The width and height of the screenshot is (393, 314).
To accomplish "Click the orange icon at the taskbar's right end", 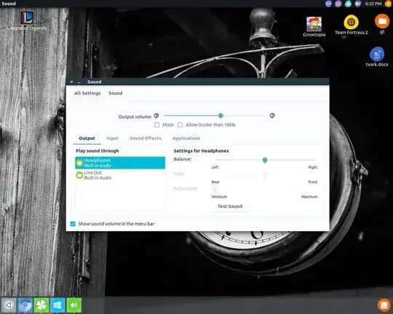I will click(384, 305).
